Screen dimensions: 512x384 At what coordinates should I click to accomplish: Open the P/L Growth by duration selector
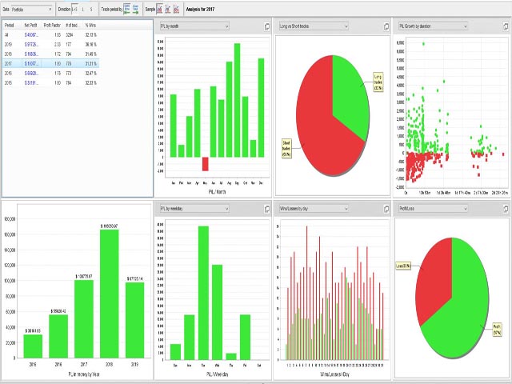click(433, 26)
